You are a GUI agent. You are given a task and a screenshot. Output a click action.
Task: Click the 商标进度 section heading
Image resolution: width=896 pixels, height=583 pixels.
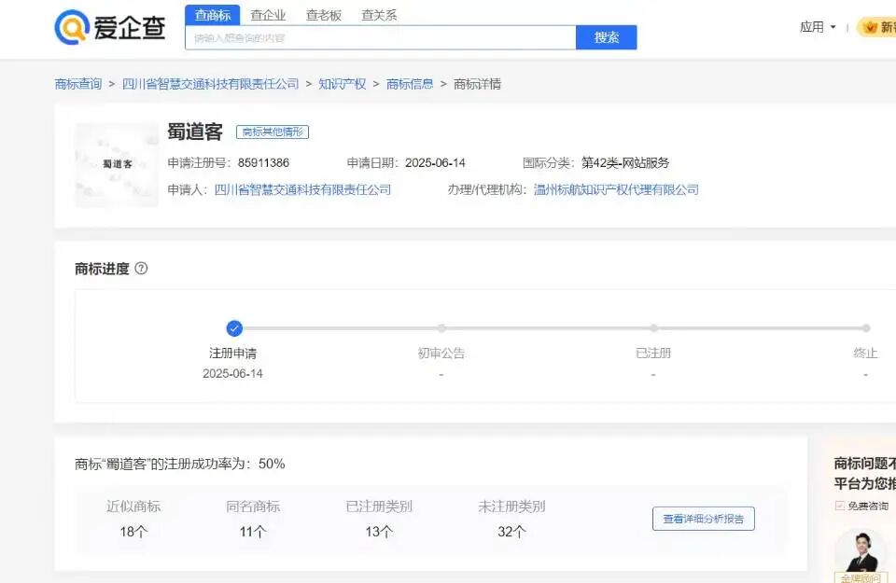(103, 269)
